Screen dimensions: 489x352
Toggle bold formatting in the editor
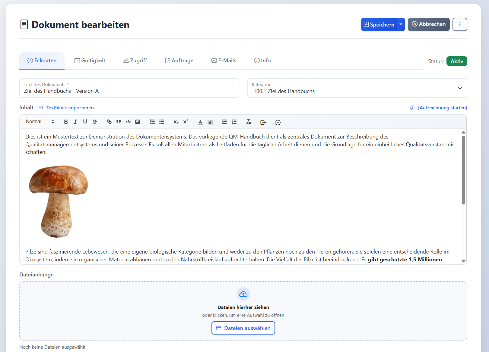tap(66, 122)
